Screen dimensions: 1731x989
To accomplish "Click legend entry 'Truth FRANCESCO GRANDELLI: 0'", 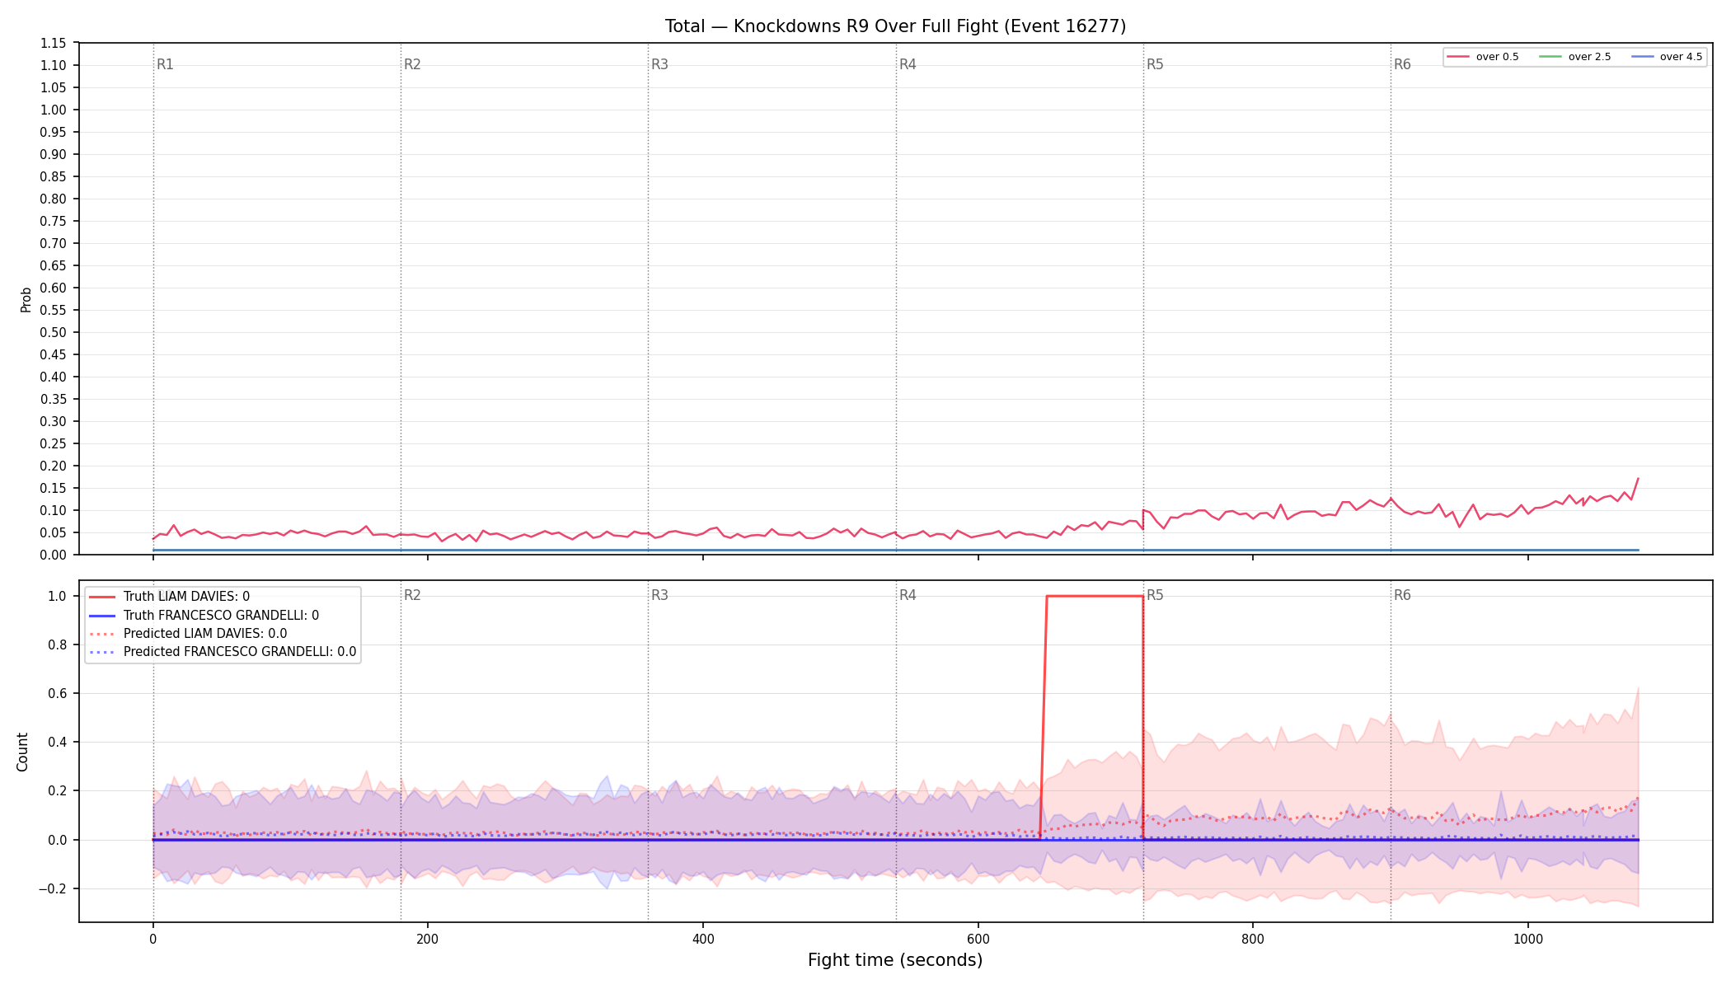I will (204, 616).
